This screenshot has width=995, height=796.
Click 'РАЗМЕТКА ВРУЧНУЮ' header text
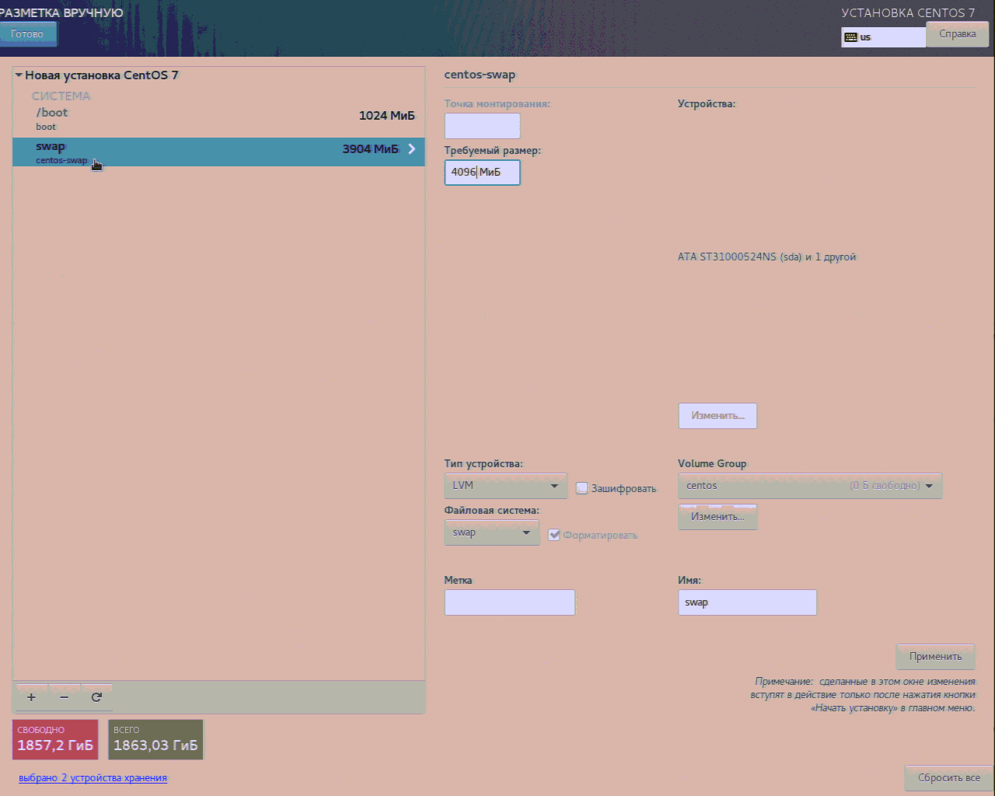click(61, 13)
